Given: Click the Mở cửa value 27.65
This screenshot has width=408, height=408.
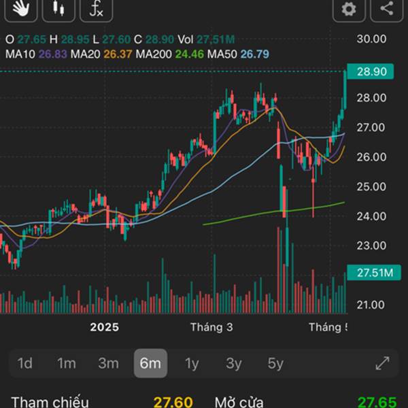Looking at the screenshot, I should [377, 402].
